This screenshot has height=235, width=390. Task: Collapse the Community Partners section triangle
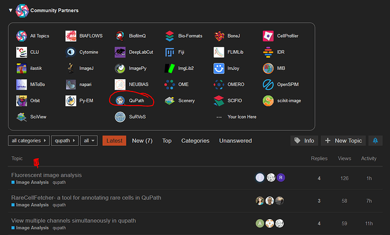(x=10, y=10)
